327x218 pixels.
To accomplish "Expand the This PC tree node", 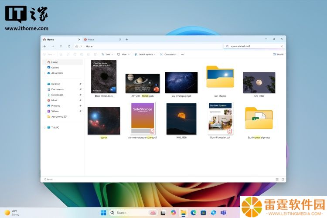I will (x=44, y=127).
